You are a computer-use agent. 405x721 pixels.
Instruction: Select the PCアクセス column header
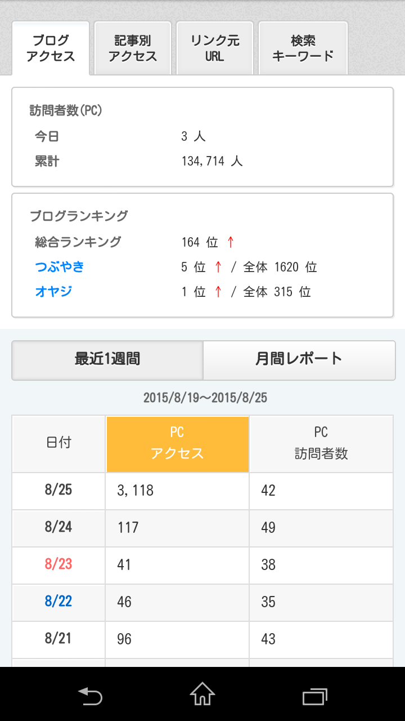pos(177,444)
